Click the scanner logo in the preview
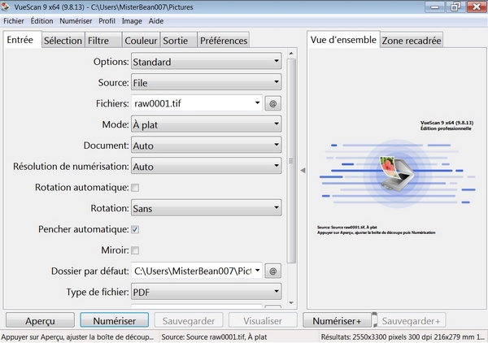Viewport: 488px width, 343px height. click(397, 173)
